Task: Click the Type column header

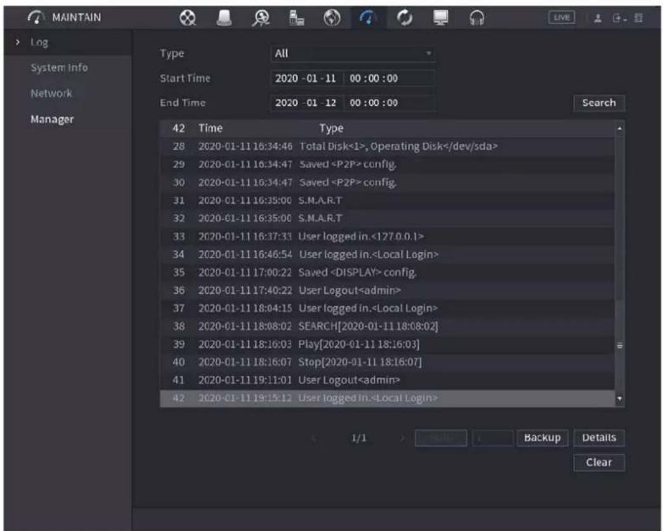Action: 331,128
